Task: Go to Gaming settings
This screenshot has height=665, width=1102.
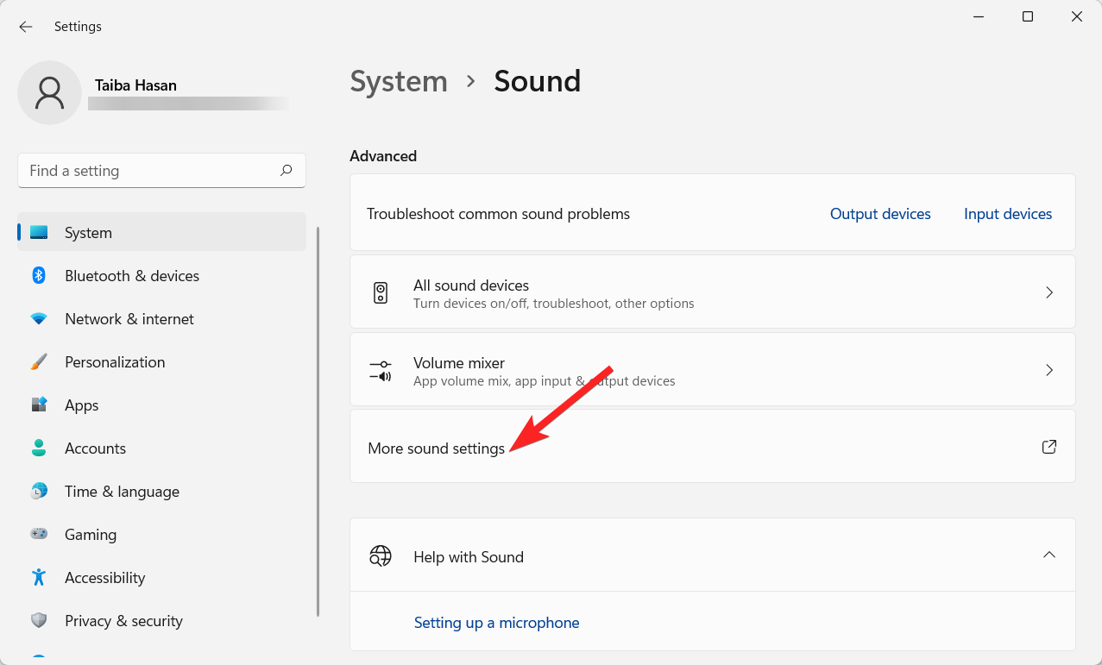Action: (162, 535)
